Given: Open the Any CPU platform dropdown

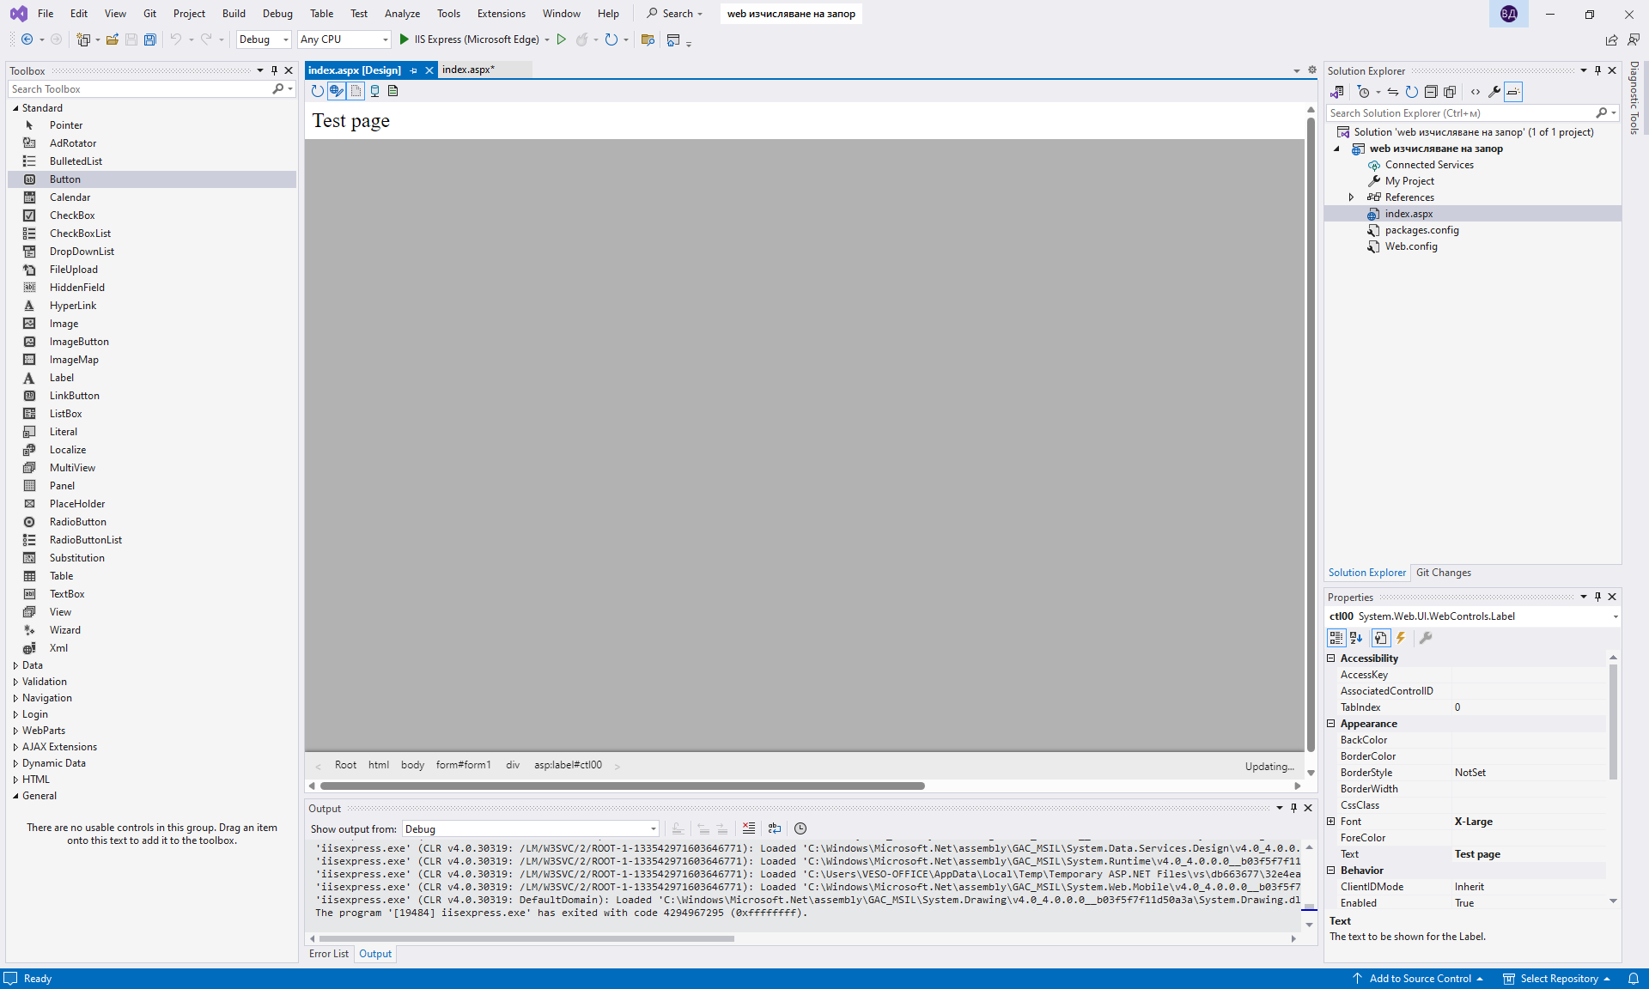Looking at the screenshot, I should click(x=344, y=39).
